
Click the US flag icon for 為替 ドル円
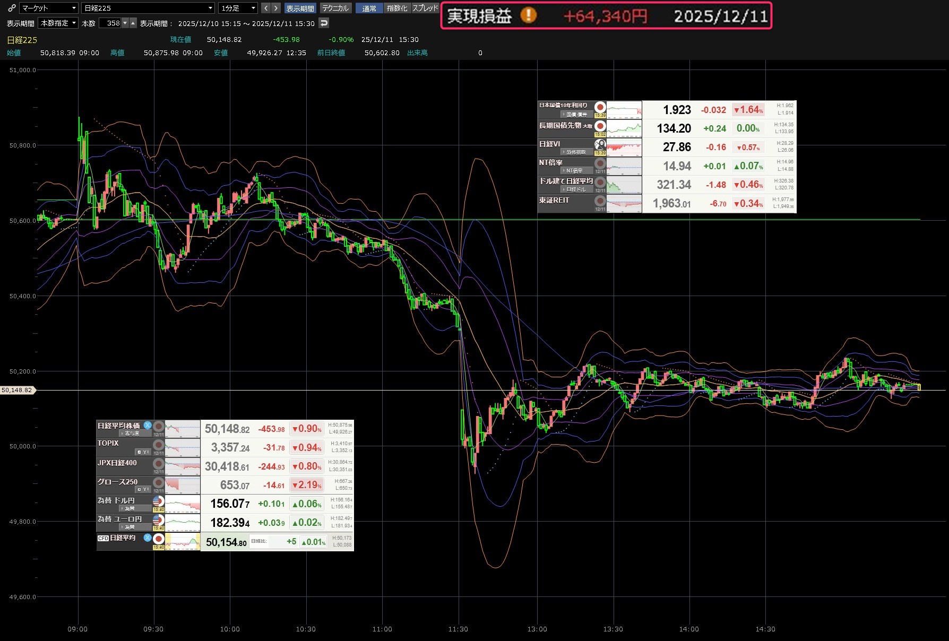point(158,500)
